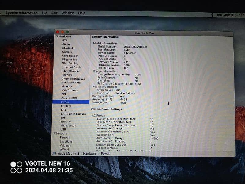Click the Service Battery condition text

click(125, 93)
